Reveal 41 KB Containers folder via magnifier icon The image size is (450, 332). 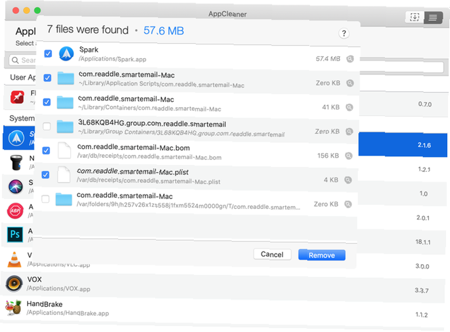click(349, 108)
